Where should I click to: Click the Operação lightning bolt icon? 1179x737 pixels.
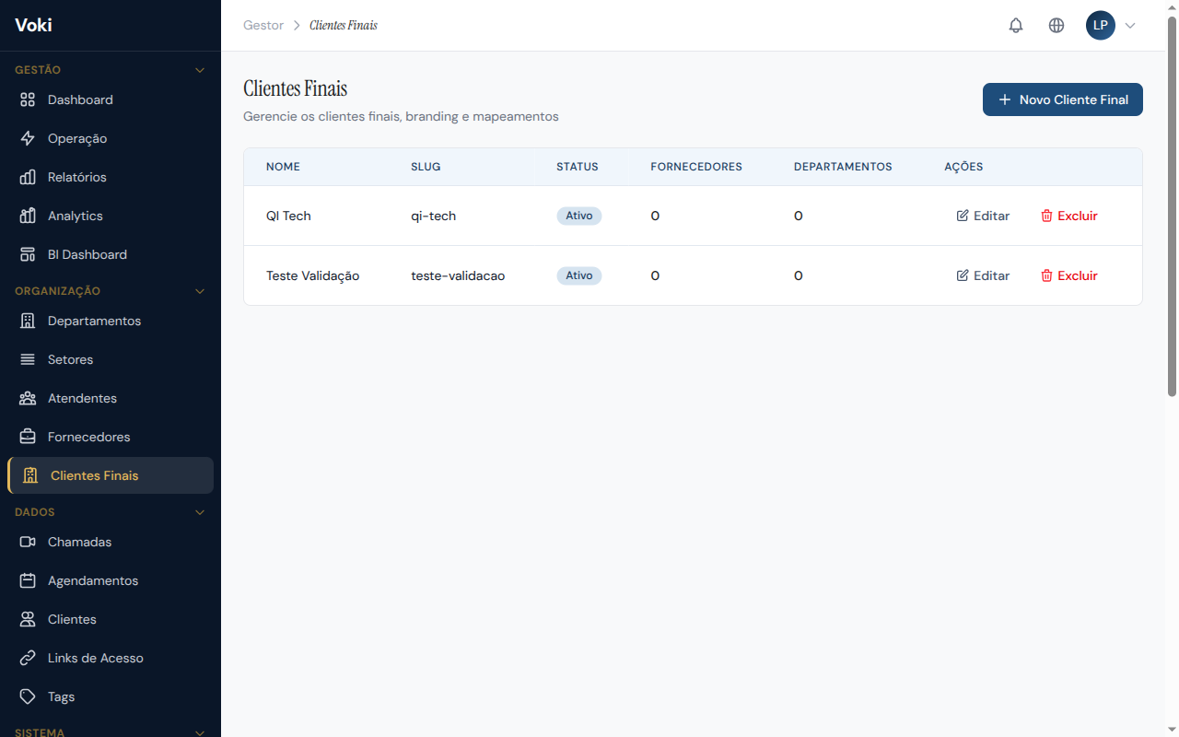[x=28, y=138]
